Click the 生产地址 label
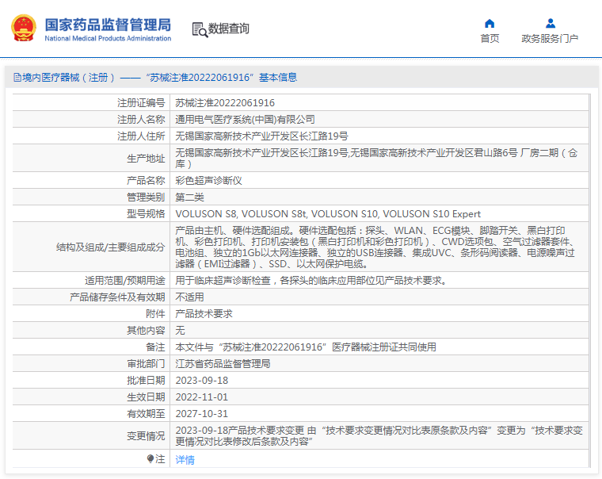Screen dimensions: 602x479 point(146,159)
